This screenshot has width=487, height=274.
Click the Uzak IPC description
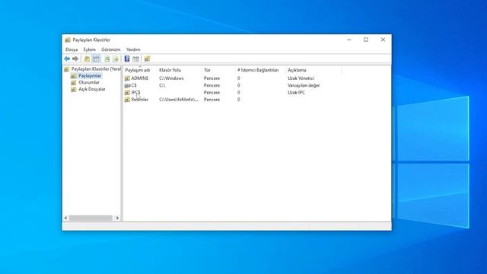tap(296, 93)
